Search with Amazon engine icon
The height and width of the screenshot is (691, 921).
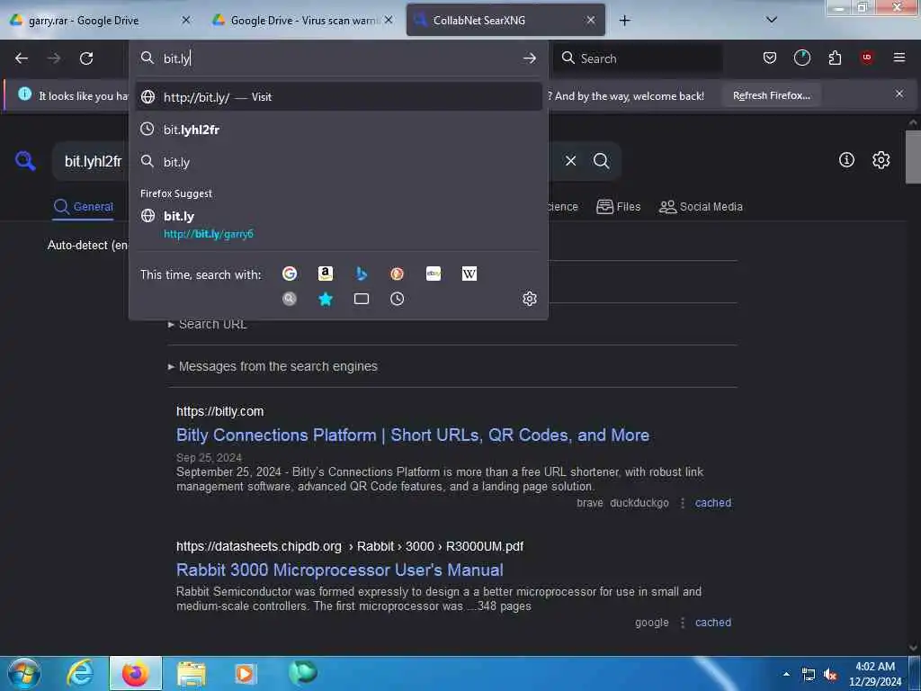(x=326, y=274)
